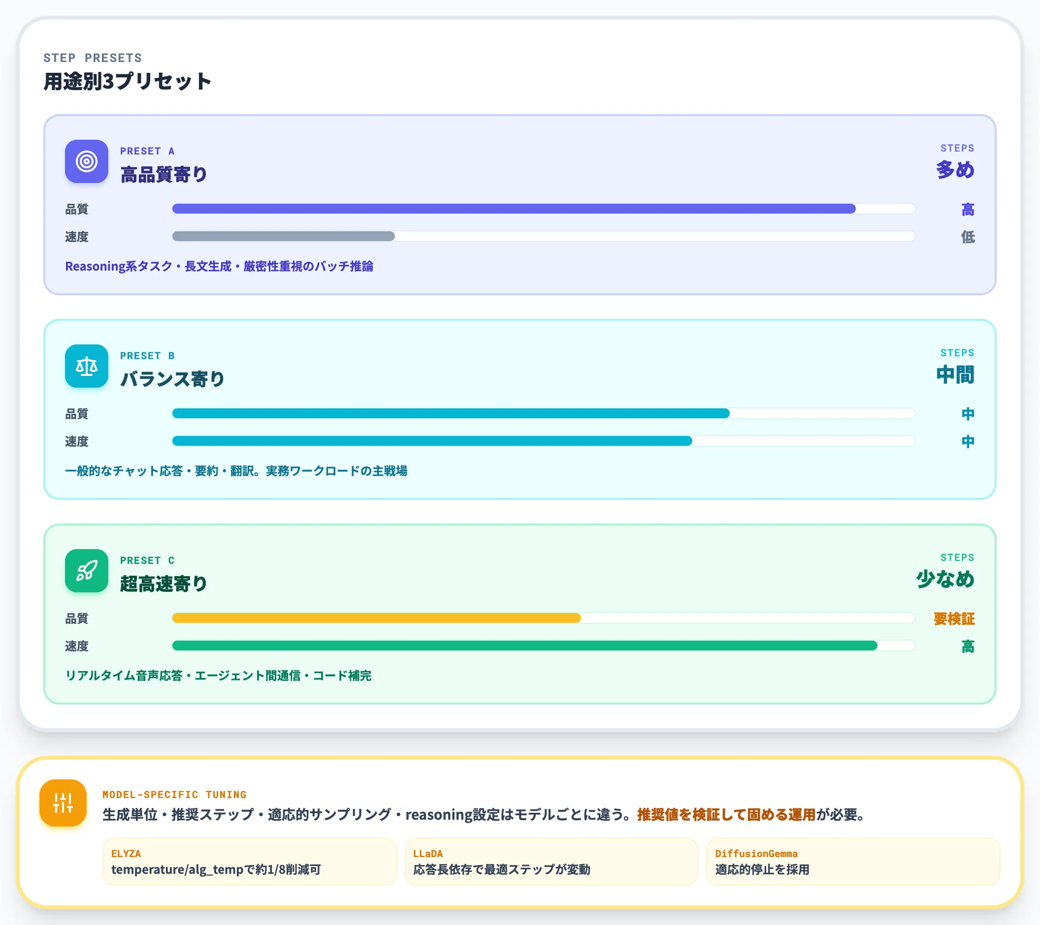Screen dimensions: 1040x925
Task: Click the 速度 label in Preset B
Action: 77,441
